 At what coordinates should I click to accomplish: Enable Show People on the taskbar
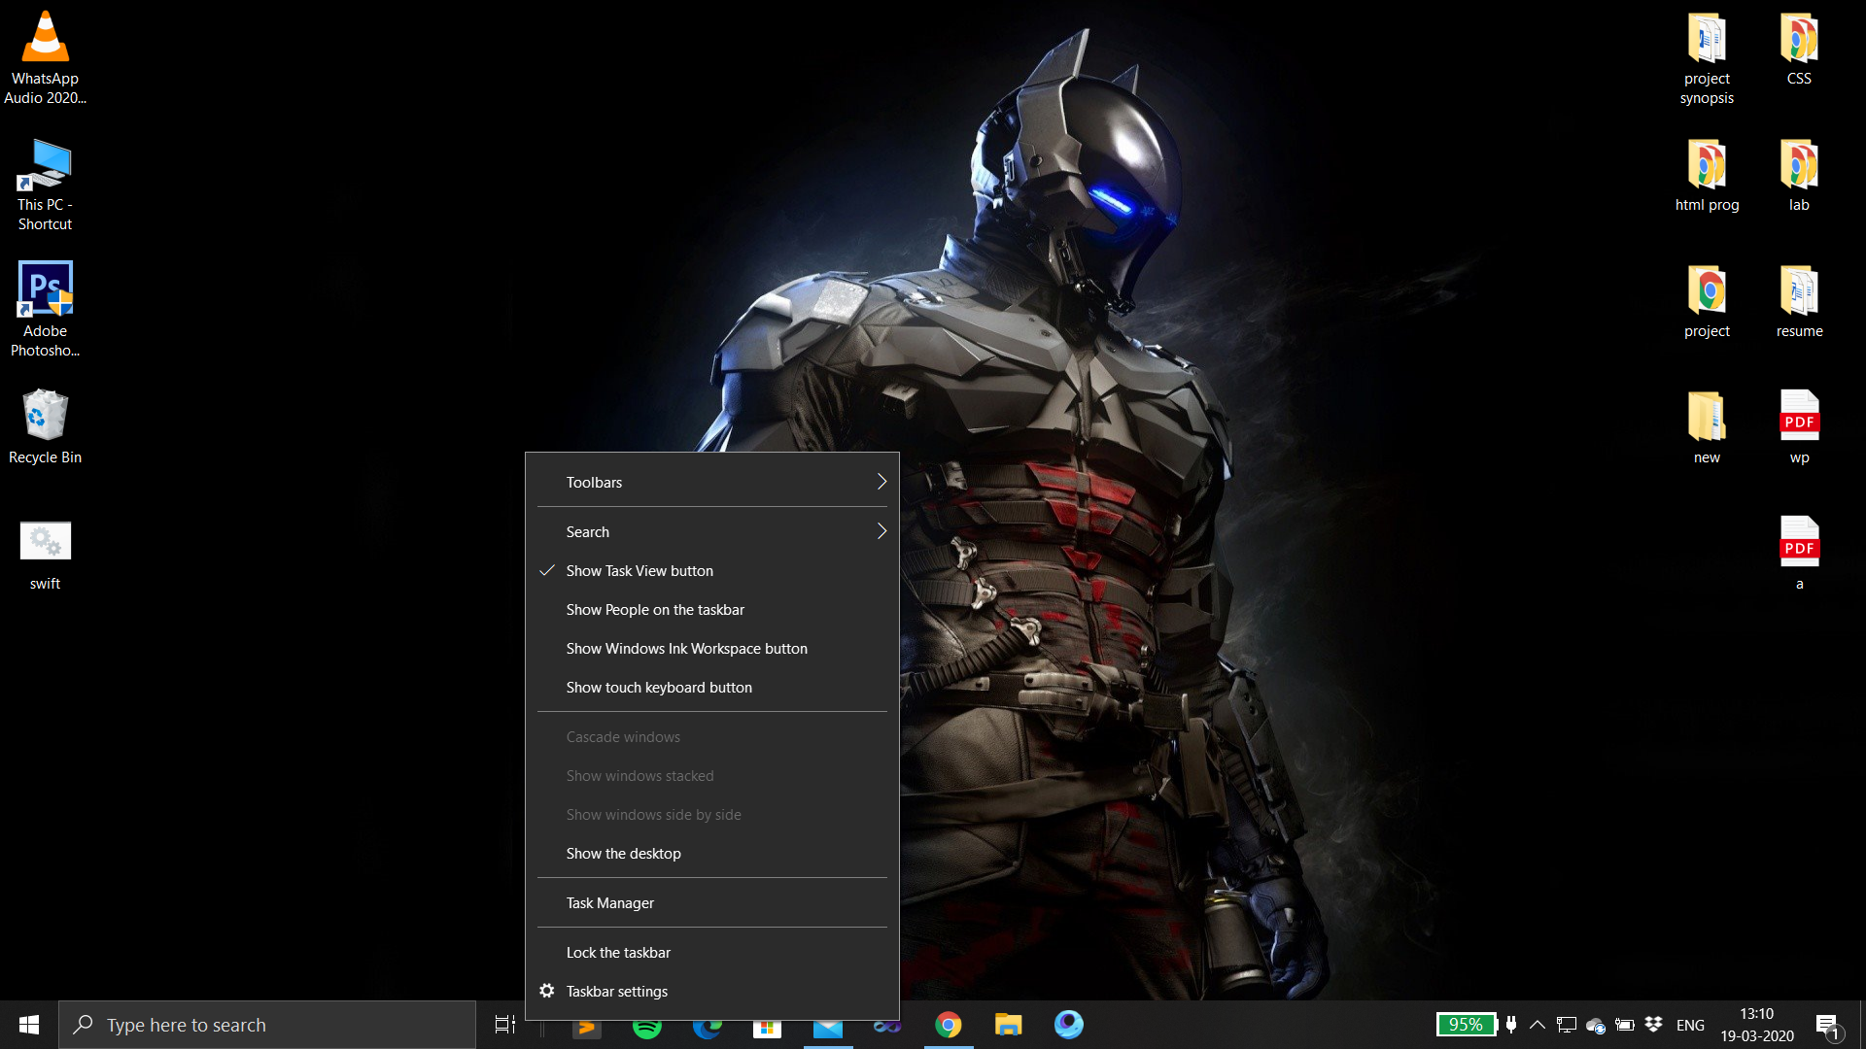[711, 610]
